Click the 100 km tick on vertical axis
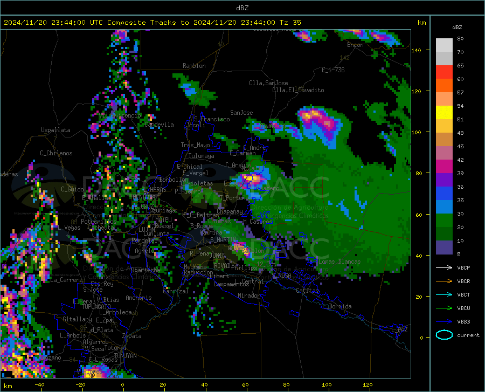Screen dimensions: 485x392 pyautogui.click(x=417, y=132)
